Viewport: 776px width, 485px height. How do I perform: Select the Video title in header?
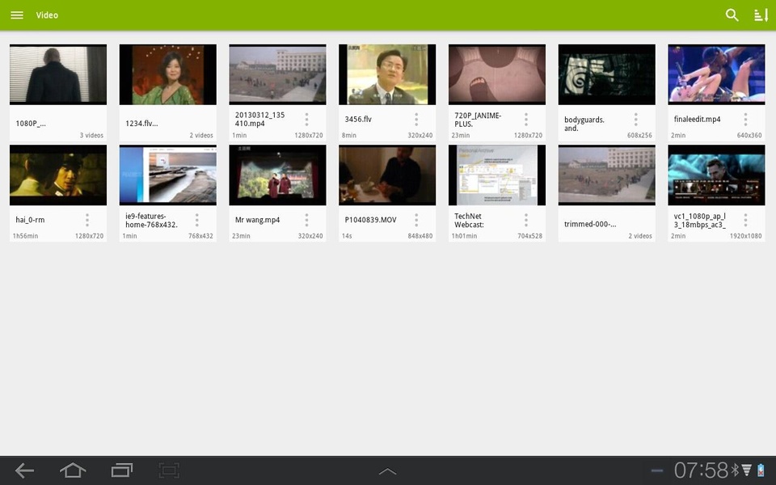click(47, 15)
